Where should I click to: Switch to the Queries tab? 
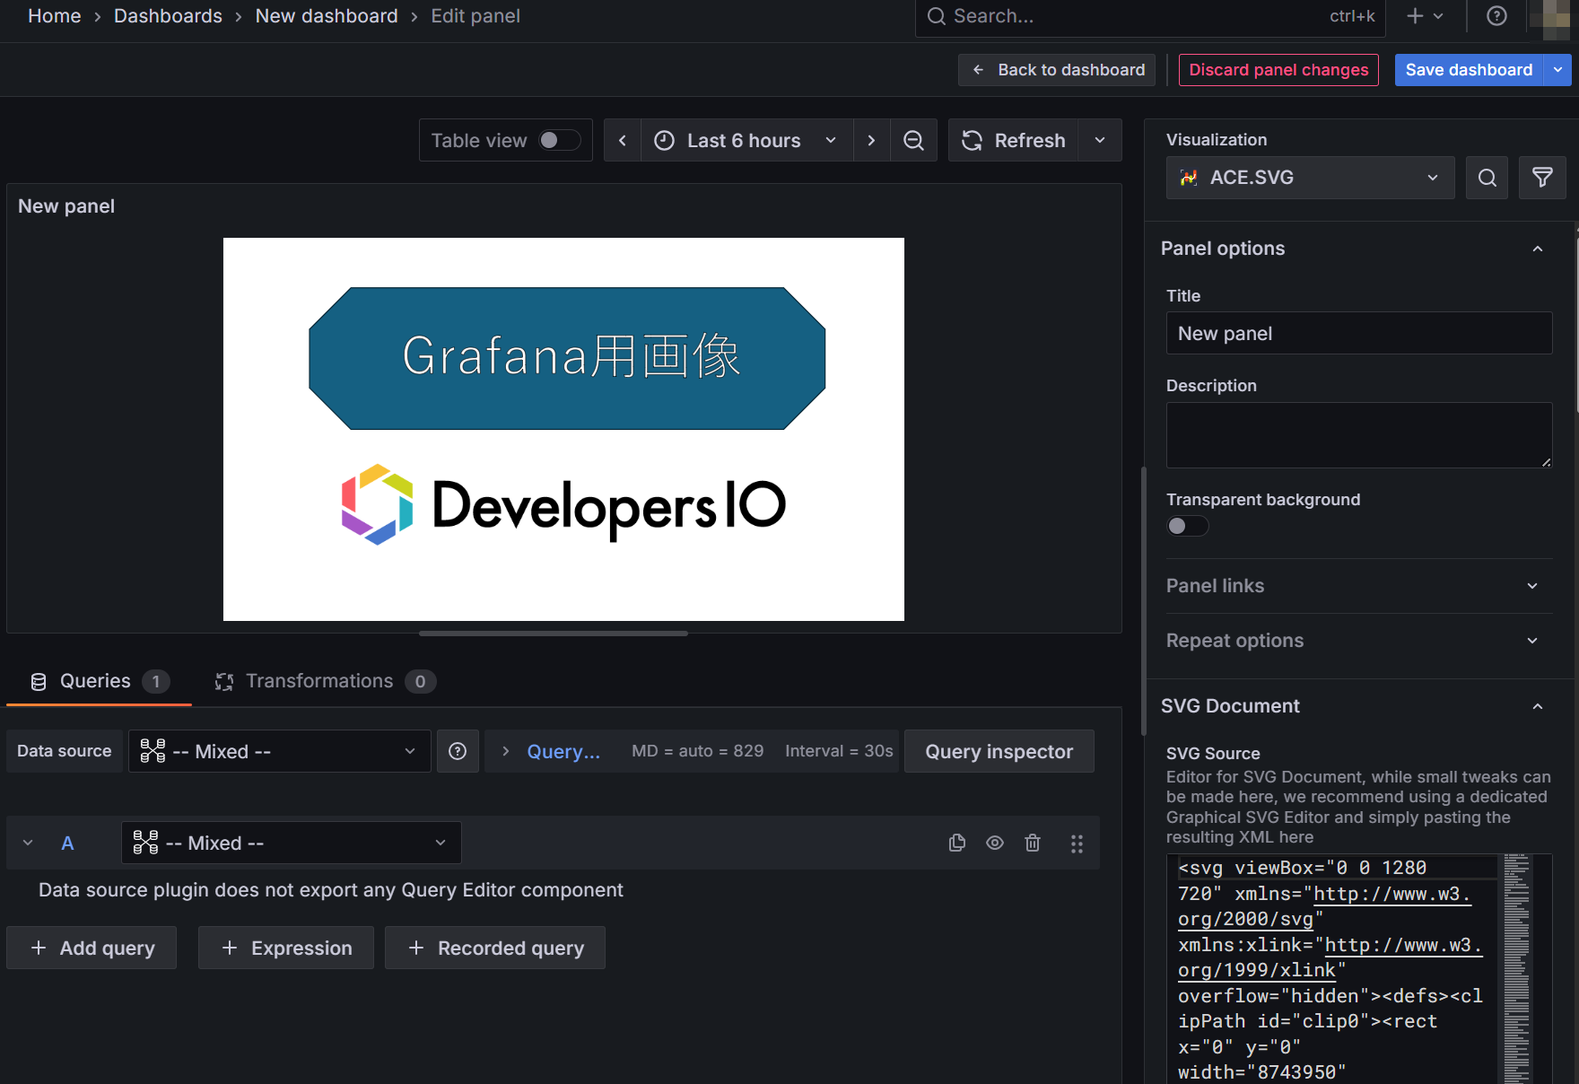pyautogui.click(x=99, y=681)
